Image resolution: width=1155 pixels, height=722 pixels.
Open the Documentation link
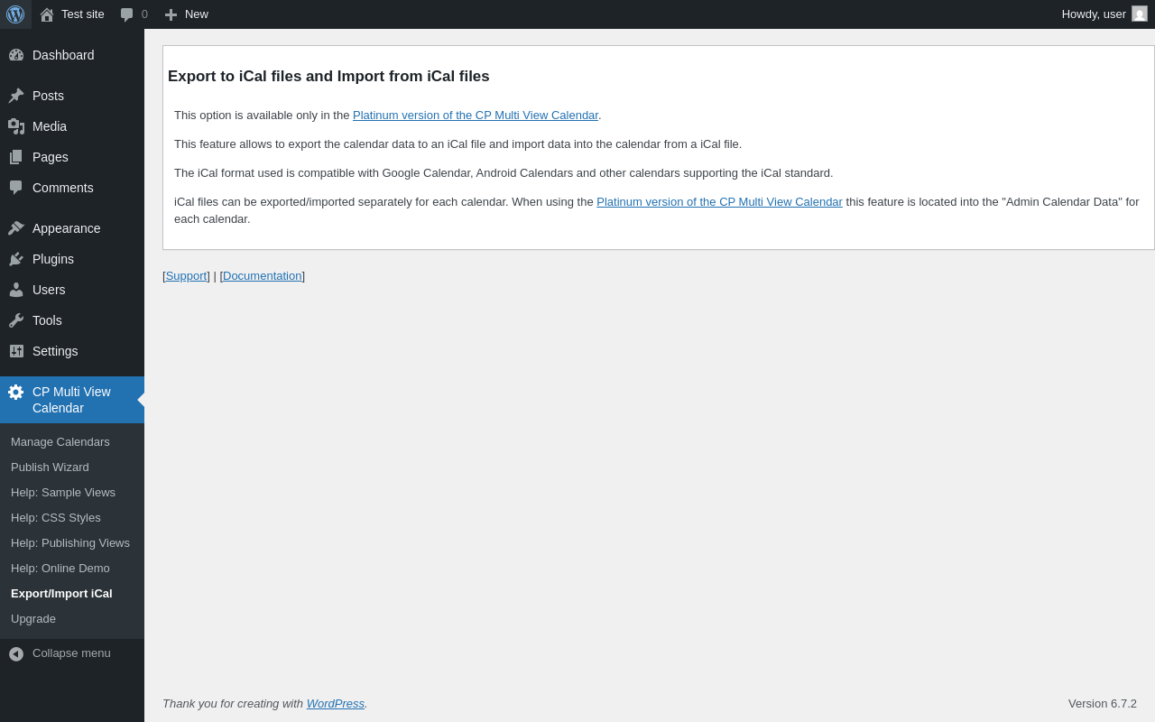pyautogui.click(x=263, y=276)
